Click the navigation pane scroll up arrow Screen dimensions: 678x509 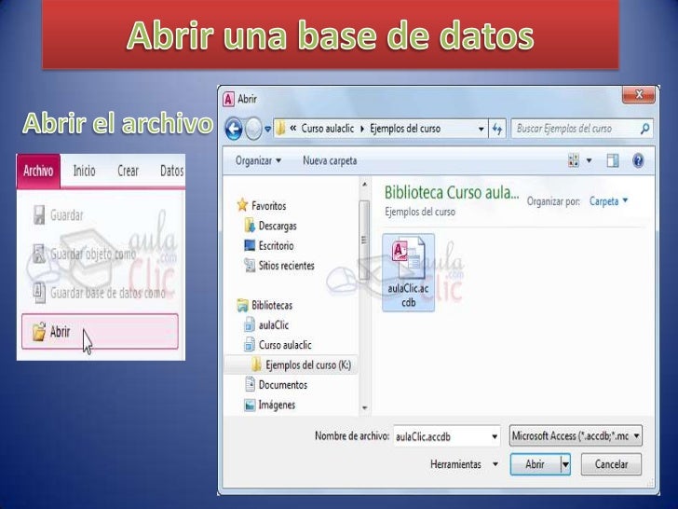click(364, 184)
